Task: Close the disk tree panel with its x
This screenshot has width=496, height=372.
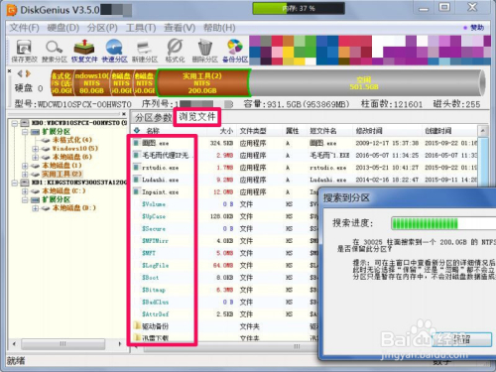Action: (x=124, y=114)
